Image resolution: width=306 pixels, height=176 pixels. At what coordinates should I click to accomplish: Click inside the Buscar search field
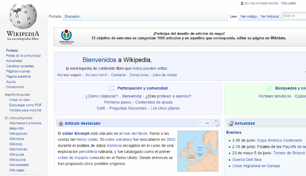tap(294, 16)
